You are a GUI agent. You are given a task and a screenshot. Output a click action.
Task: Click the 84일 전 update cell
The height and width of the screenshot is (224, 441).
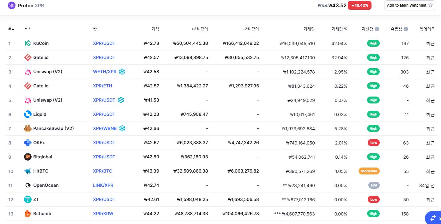427,185
